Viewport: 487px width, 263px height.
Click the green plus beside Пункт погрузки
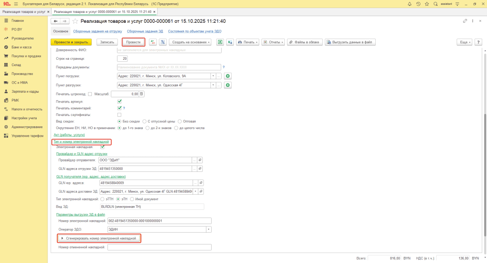point(228,76)
